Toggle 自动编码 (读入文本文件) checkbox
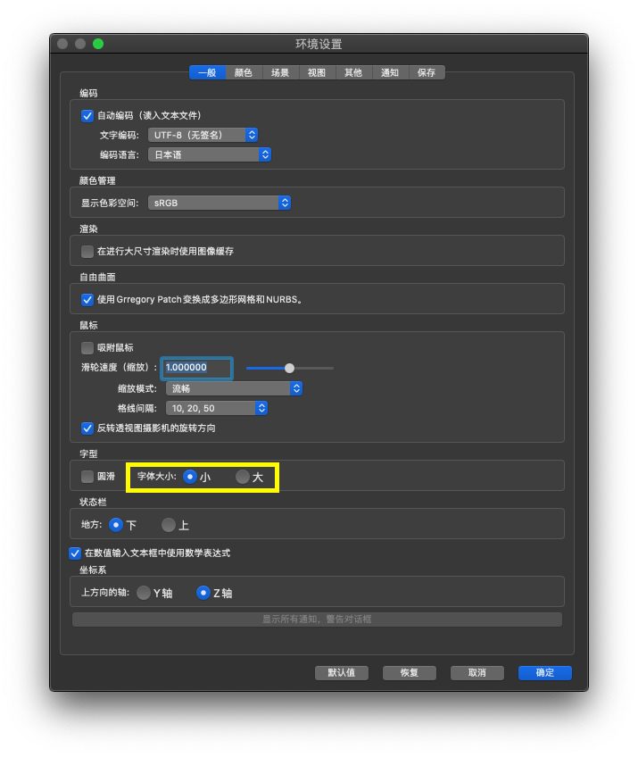This screenshot has width=638, height=757. point(87,116)
